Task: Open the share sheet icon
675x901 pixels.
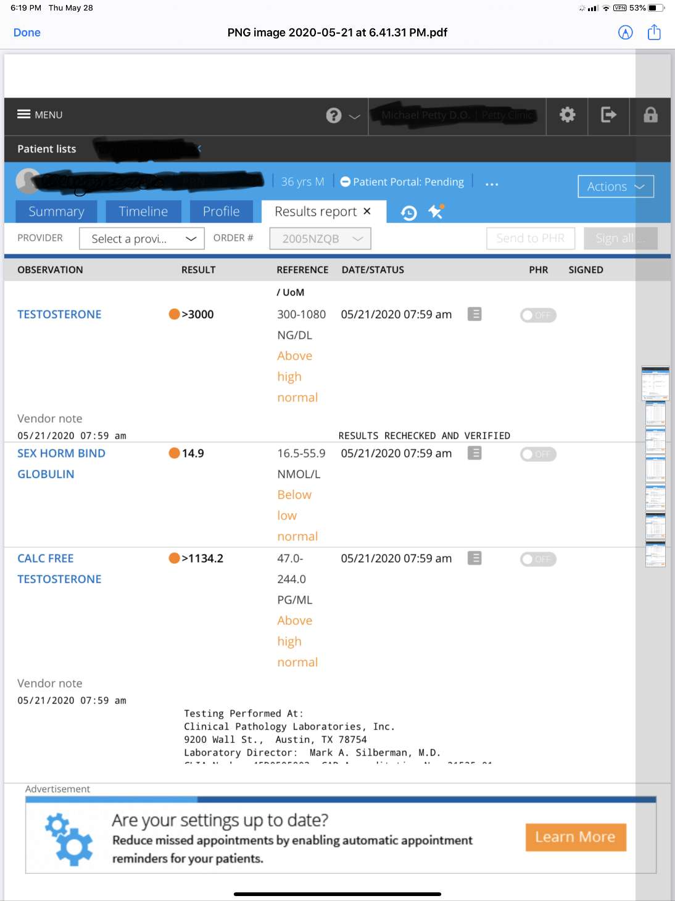Action: click(x=654, y=33)
